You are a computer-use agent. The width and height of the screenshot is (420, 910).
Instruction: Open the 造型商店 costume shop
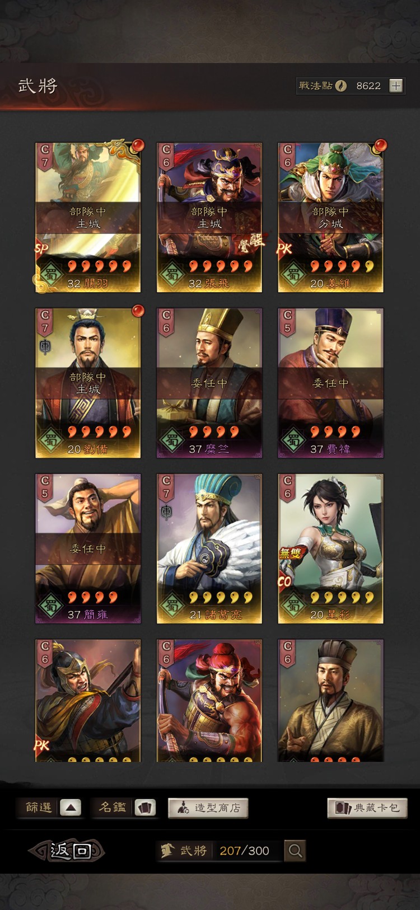208,808
